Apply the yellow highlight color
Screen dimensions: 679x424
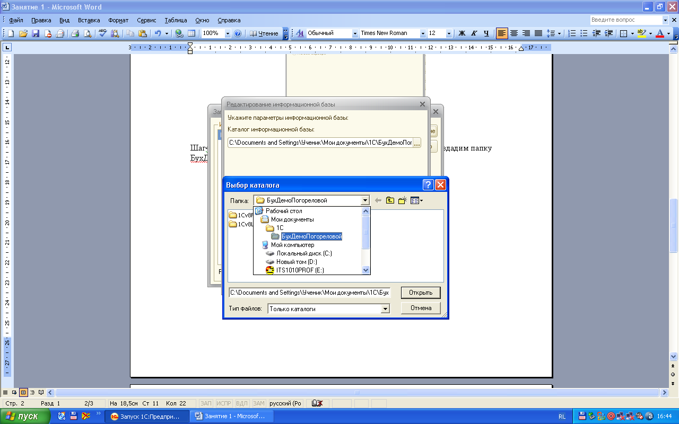point(642,33)
